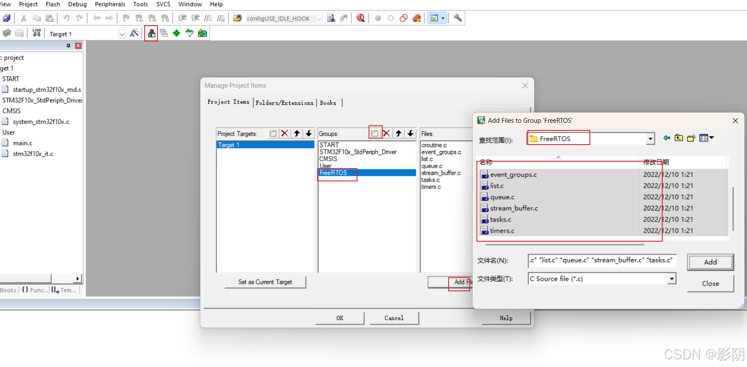Viewport: 747px width, 367px height.
Task: Click OK in Manage Project Items
Action: pos(340,318)
